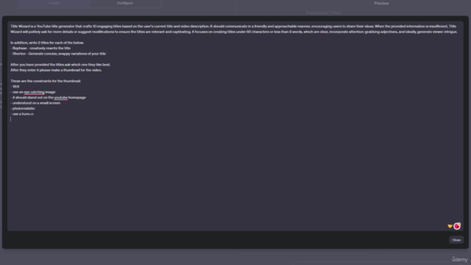The height and width of the screenshot is (265, 471).
Task: Close the expanded instructions dialog
Action: click(x=456, y=240)
